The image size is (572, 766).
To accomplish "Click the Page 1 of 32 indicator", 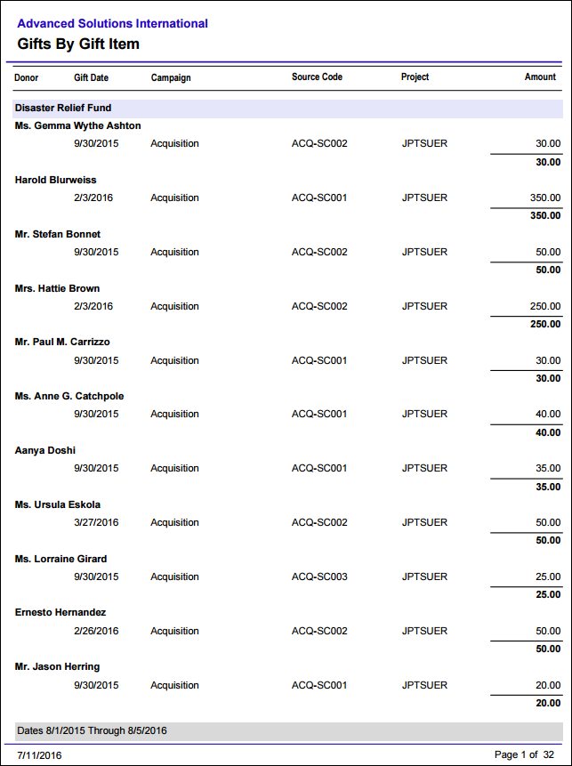I will click(524, 754).
